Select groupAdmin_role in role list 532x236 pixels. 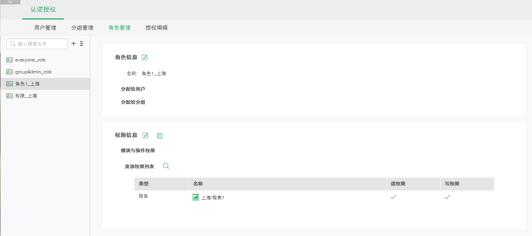click(x=33, y=72)
